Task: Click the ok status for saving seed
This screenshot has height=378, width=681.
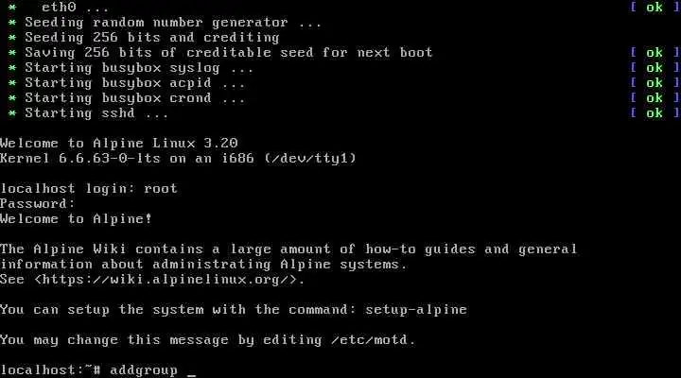Action: click(x=655, y=53)
